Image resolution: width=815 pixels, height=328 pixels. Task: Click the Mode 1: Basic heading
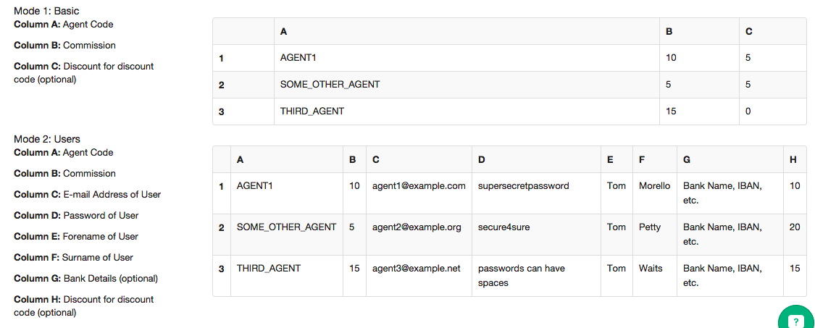47,10
